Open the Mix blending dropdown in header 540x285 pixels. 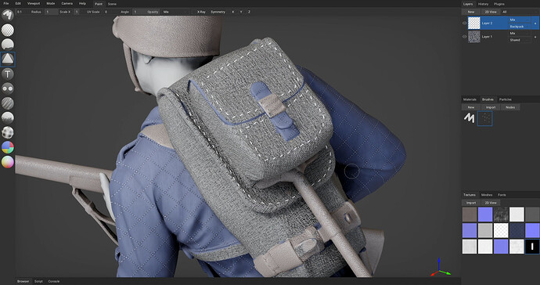point(175,12)
